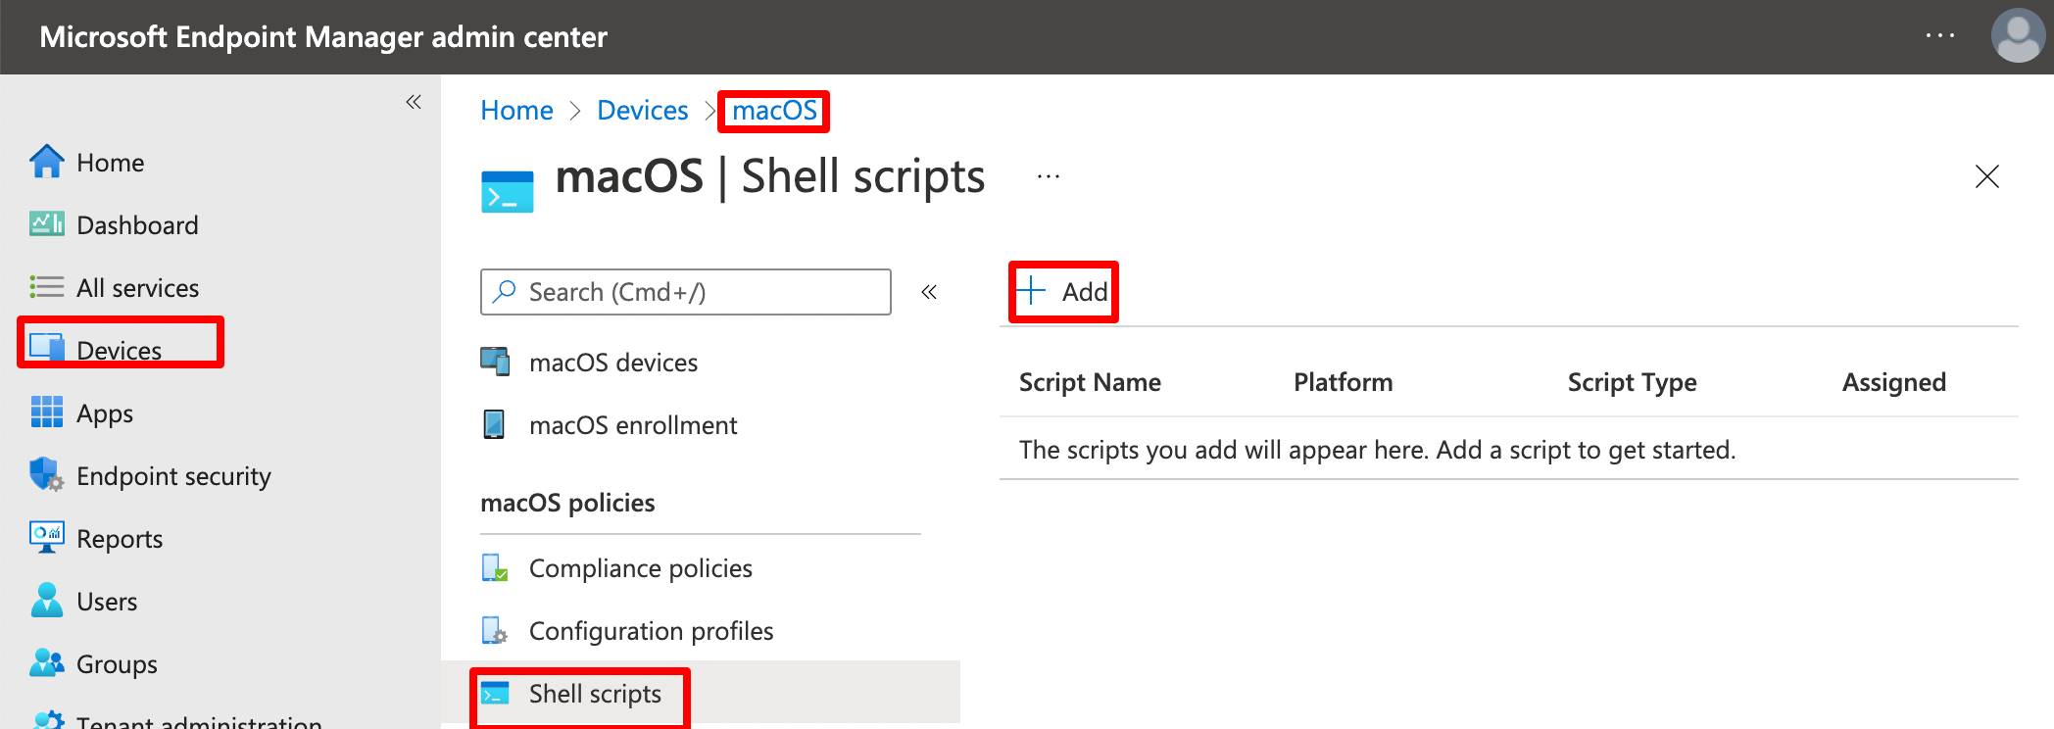Click the Configuration profiles icon
This screenshot has height=729, width=2054.
click(x=495, y=630)
